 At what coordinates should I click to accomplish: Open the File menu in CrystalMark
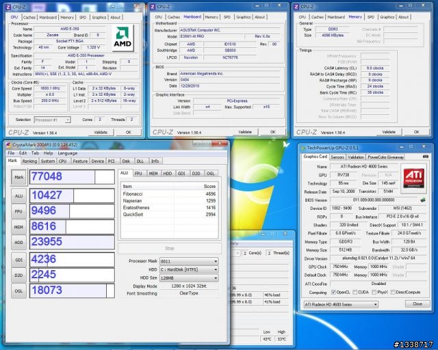point(11,153)
